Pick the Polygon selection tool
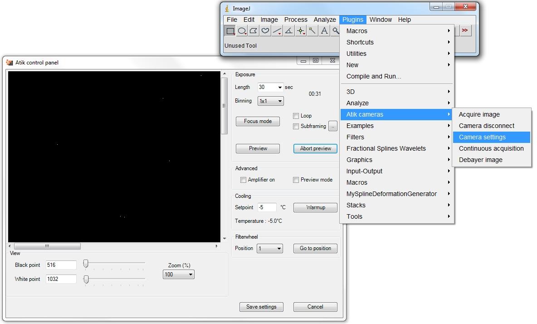Screen dimensions: 537x324 coord(254,30)
